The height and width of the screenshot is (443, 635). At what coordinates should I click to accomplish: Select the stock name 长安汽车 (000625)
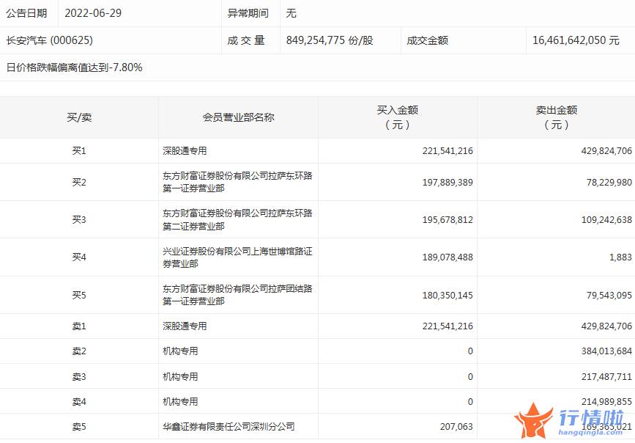[49, 40]
